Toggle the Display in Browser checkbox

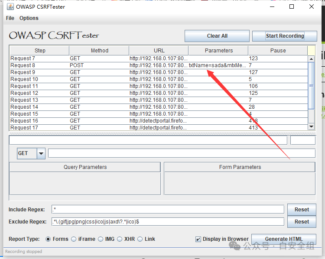point(198,240)
